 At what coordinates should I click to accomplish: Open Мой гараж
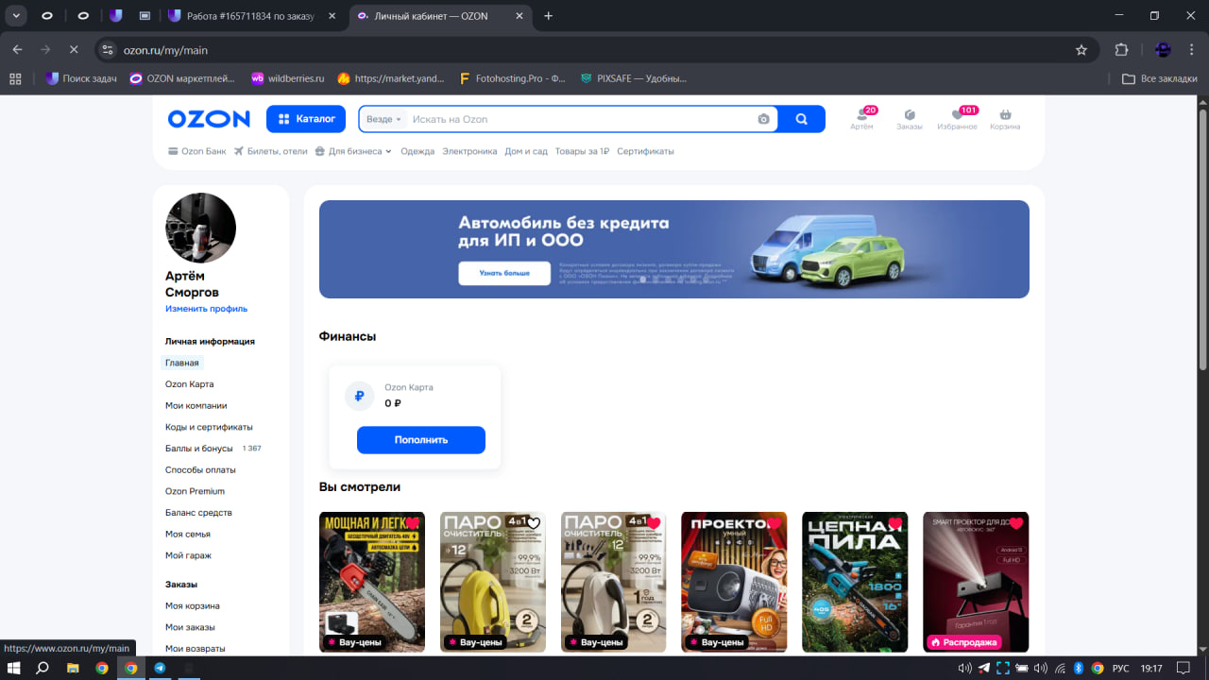pos(189,555)
